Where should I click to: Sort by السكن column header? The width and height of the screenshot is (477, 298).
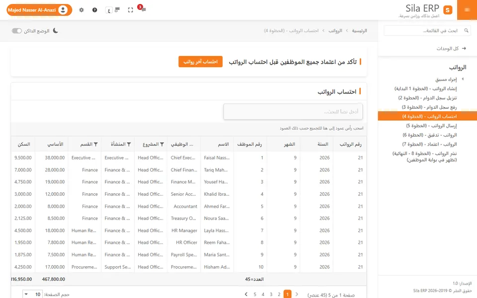tap(24, 144)
